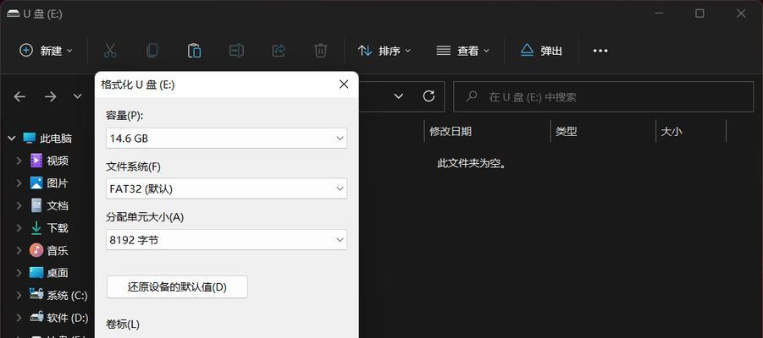Select 此电脑 in the navigation tree

point(47,139)
